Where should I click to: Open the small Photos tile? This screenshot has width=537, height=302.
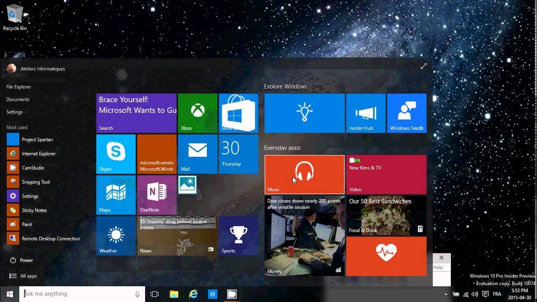(x=187, y=185)
